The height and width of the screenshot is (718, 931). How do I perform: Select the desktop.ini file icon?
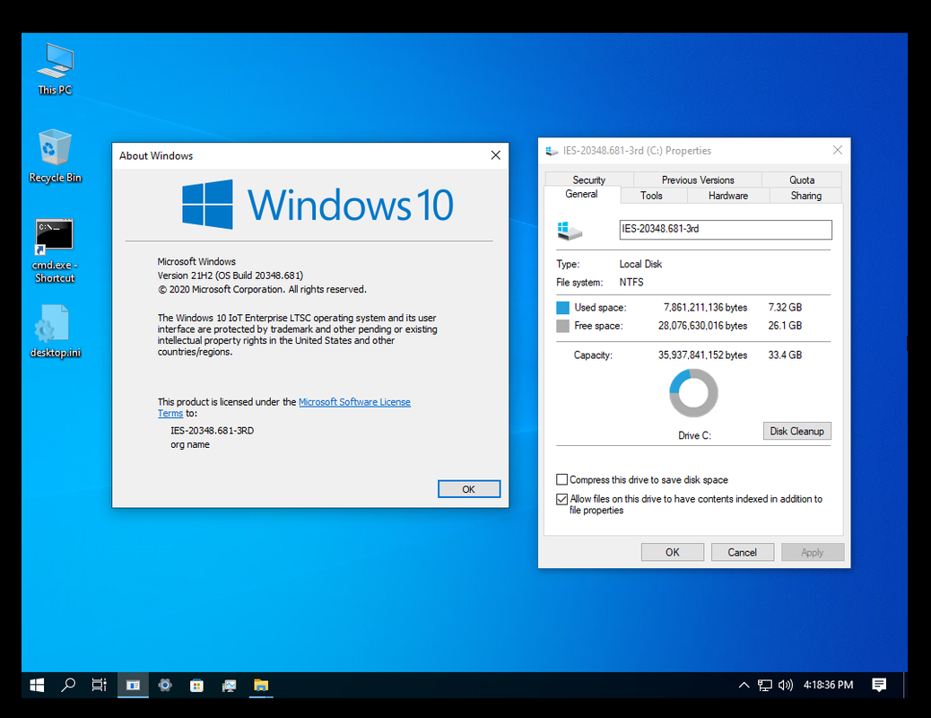coord(55,332)
